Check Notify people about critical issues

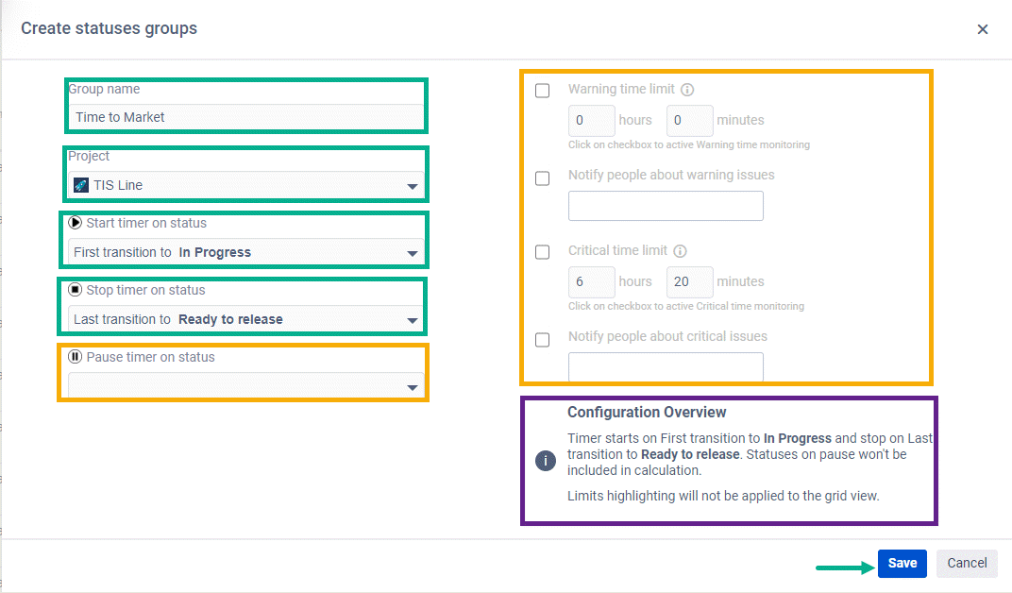pyautogui.click(x=542, y=339)
